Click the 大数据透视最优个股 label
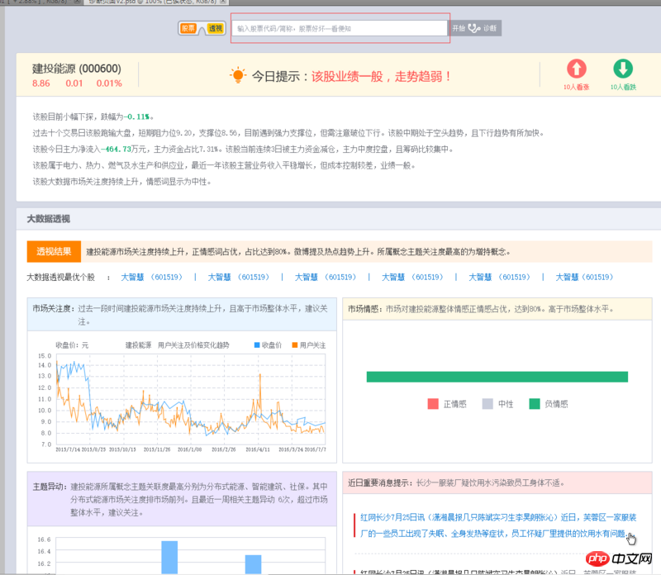Viewport: 661px width, 575px height. click(60, 278)
